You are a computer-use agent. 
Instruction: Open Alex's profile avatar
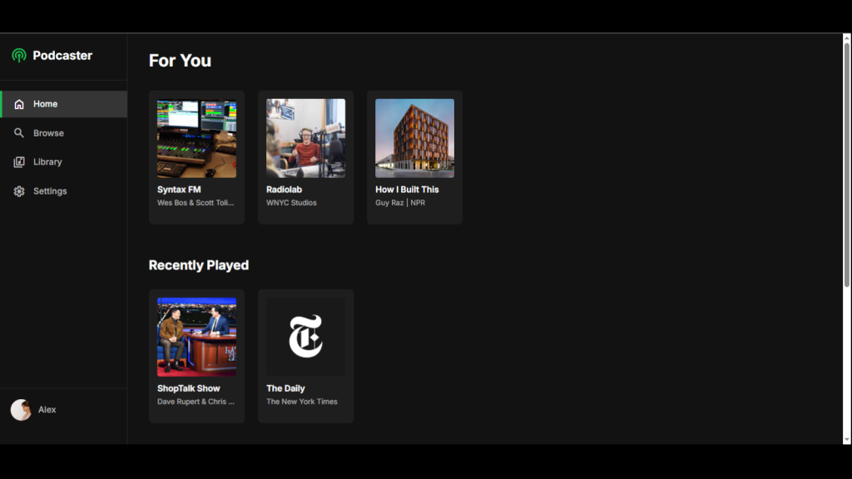pyautogui.click(x=21, y=410)
